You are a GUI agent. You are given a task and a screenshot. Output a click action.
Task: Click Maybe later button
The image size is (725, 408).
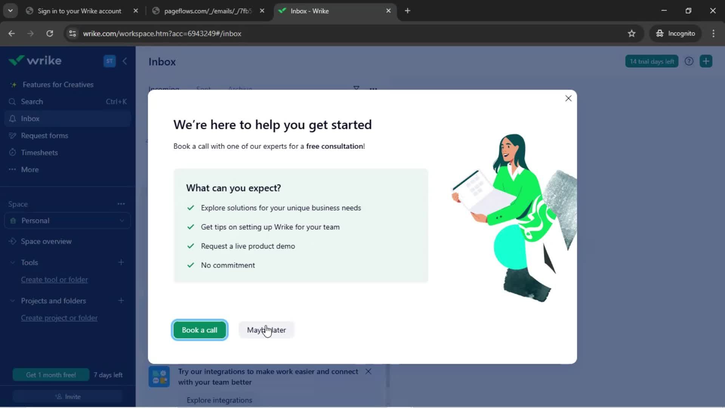[266, 330]
